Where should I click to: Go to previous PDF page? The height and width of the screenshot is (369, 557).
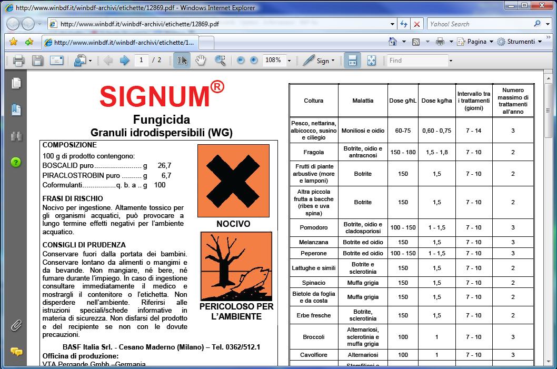[108, 61]
